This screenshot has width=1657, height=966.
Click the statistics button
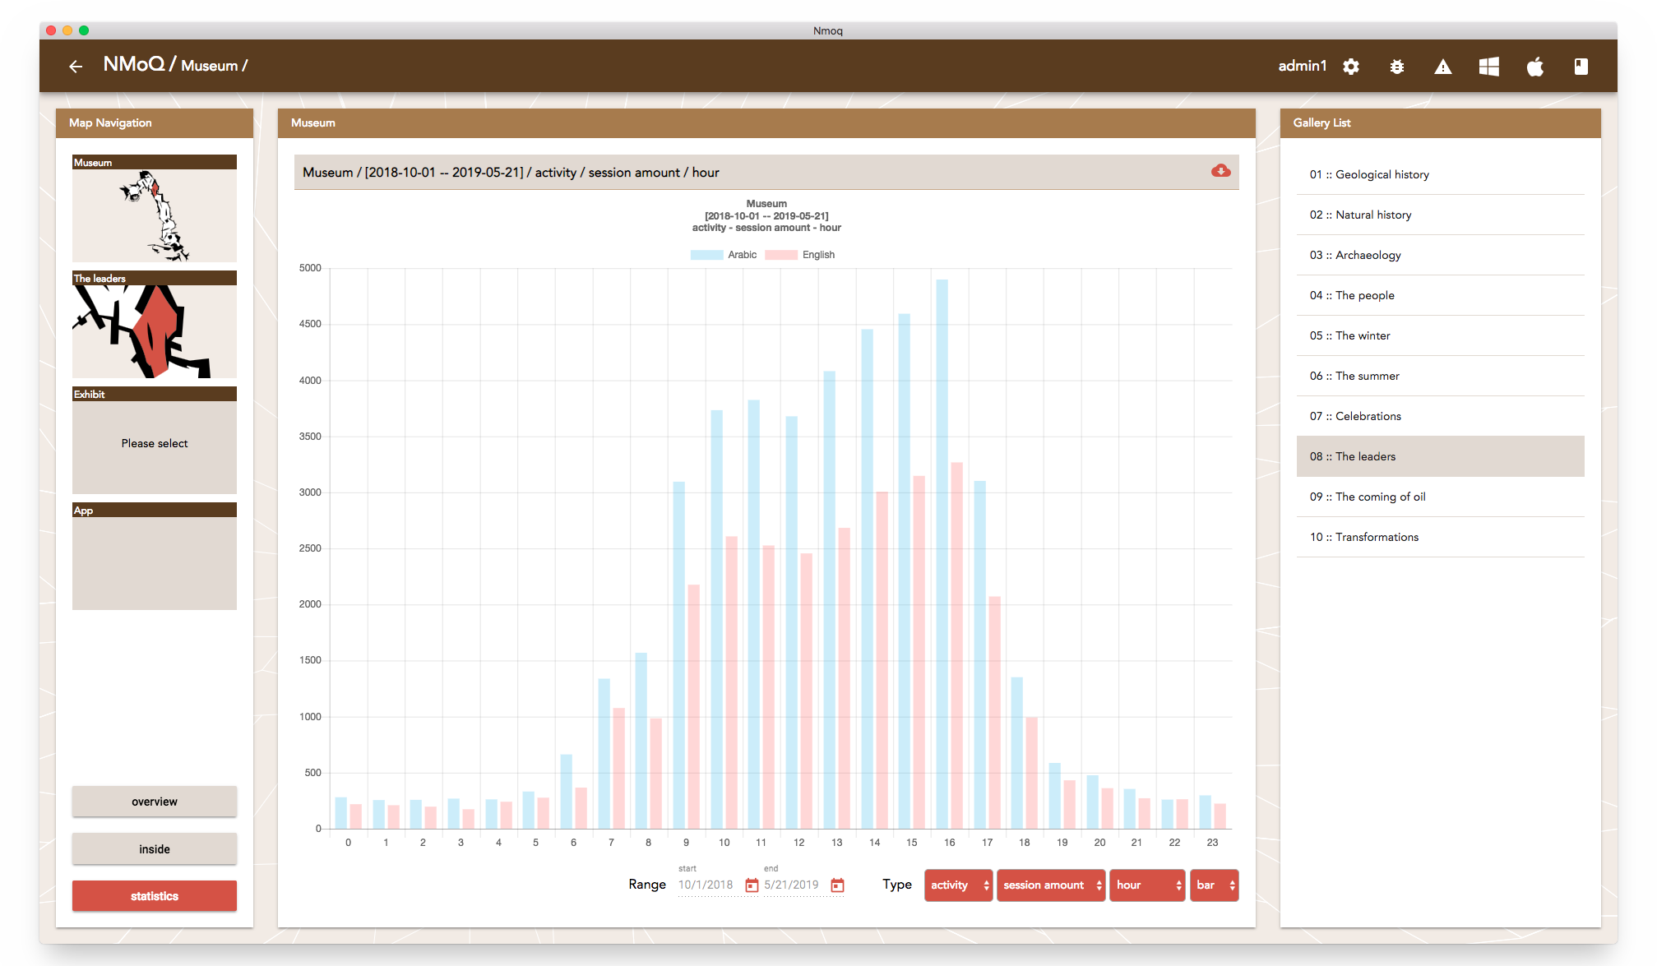click(x=155, y=896)
